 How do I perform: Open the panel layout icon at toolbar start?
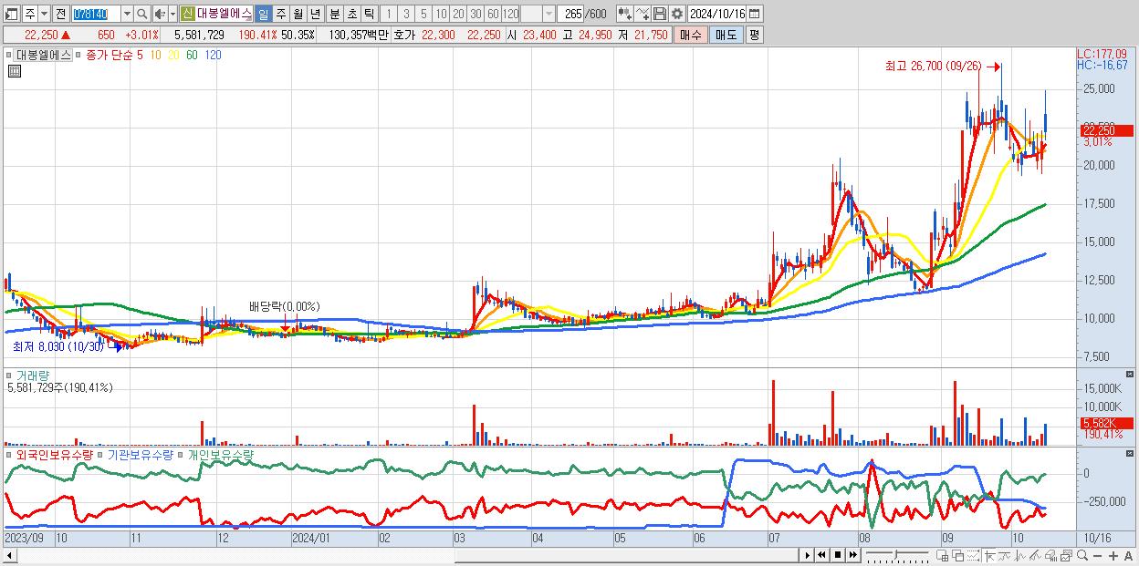(x=12, y=14)
